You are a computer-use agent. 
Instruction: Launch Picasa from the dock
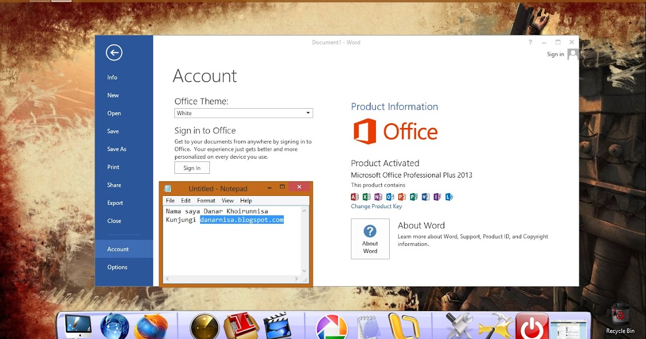click(x=331, y=327)
